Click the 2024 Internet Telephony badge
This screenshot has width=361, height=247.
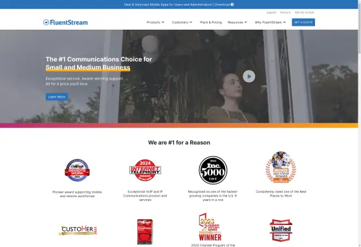pyautogui.click(x=145, y=170)
